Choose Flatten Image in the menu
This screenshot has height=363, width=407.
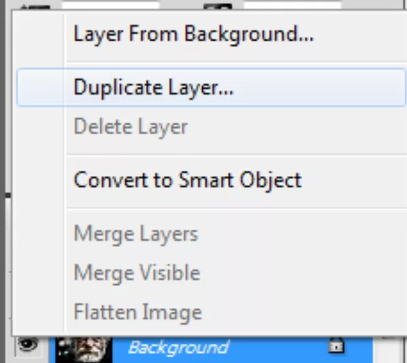click(x=137, y=312)
